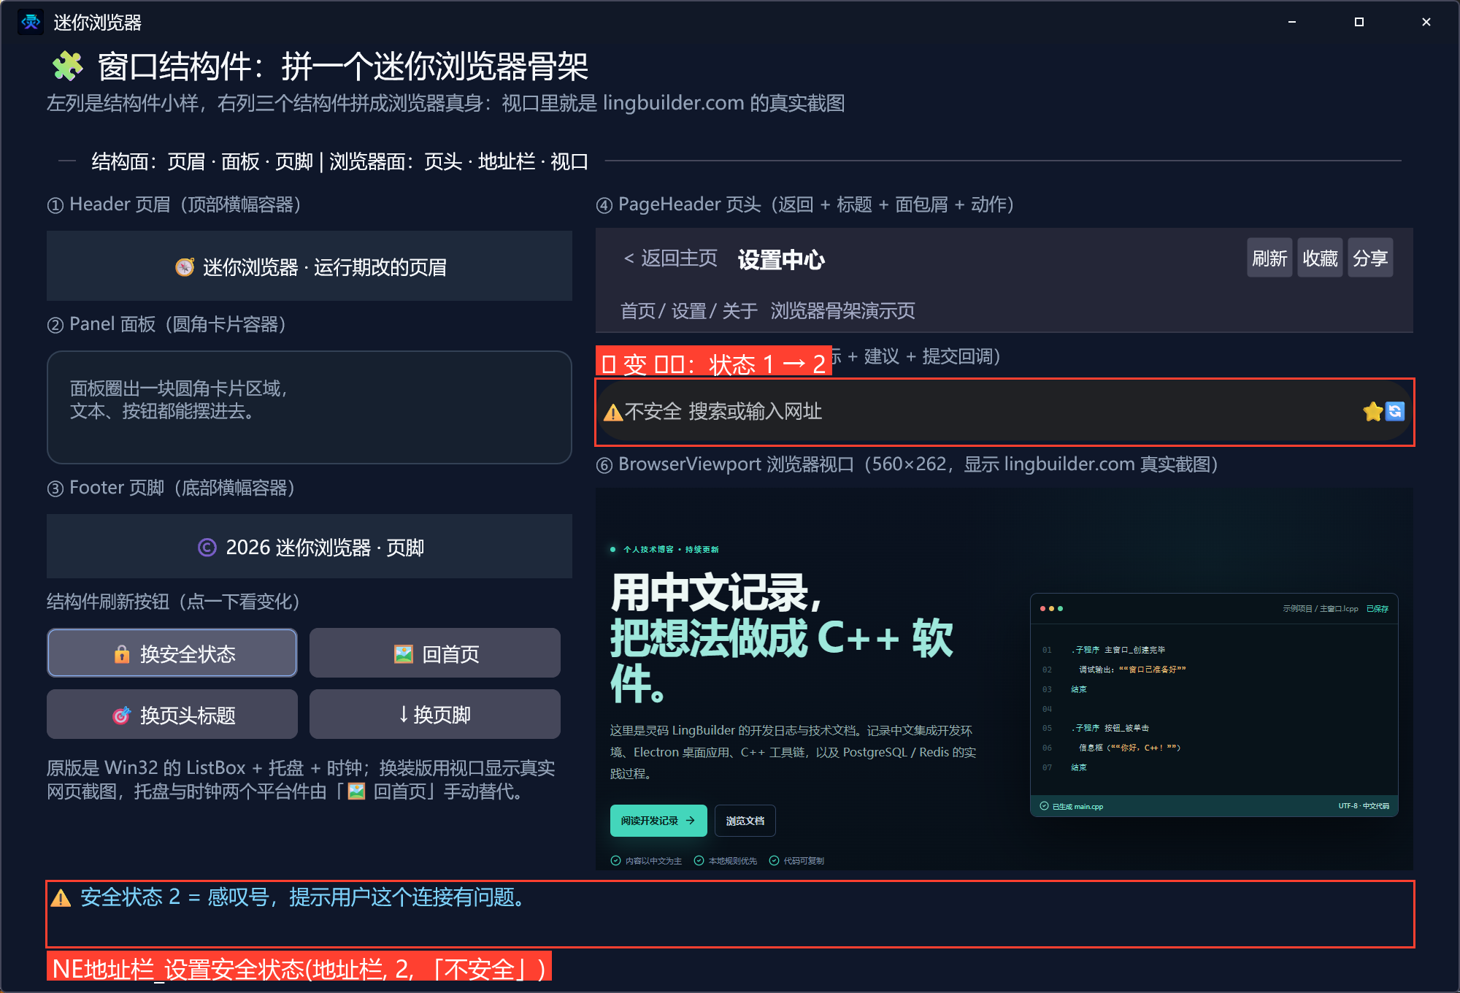The width and height of the screenshot is (1460, 993).
Task: Click the 浏览器骨架演示页 subtitle text
Action: (842, 311)
